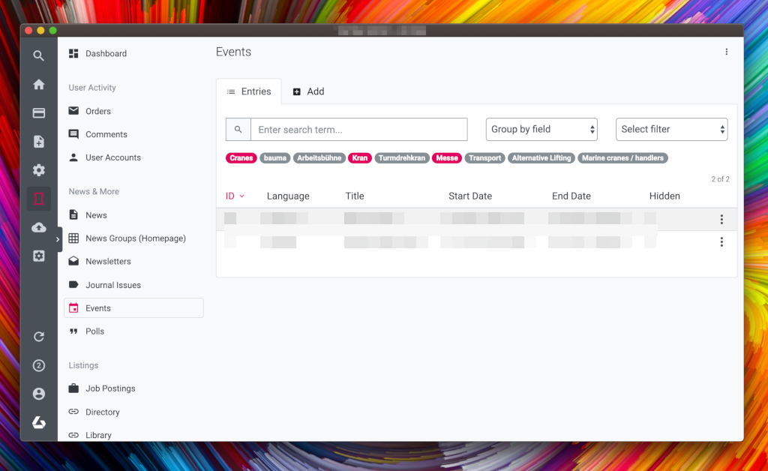Click the Job Postings briefcase icon
Image resolution: width=768 pixels, height=471 pixels.
point(73,388)
